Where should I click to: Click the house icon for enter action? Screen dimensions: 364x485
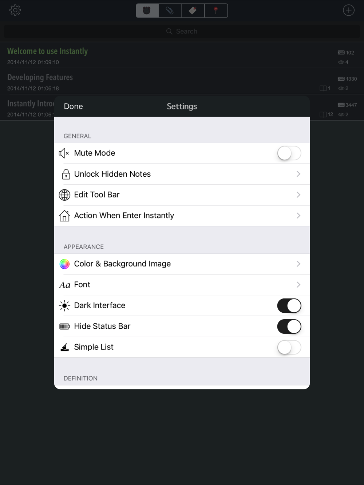click(x=64, y=216)
